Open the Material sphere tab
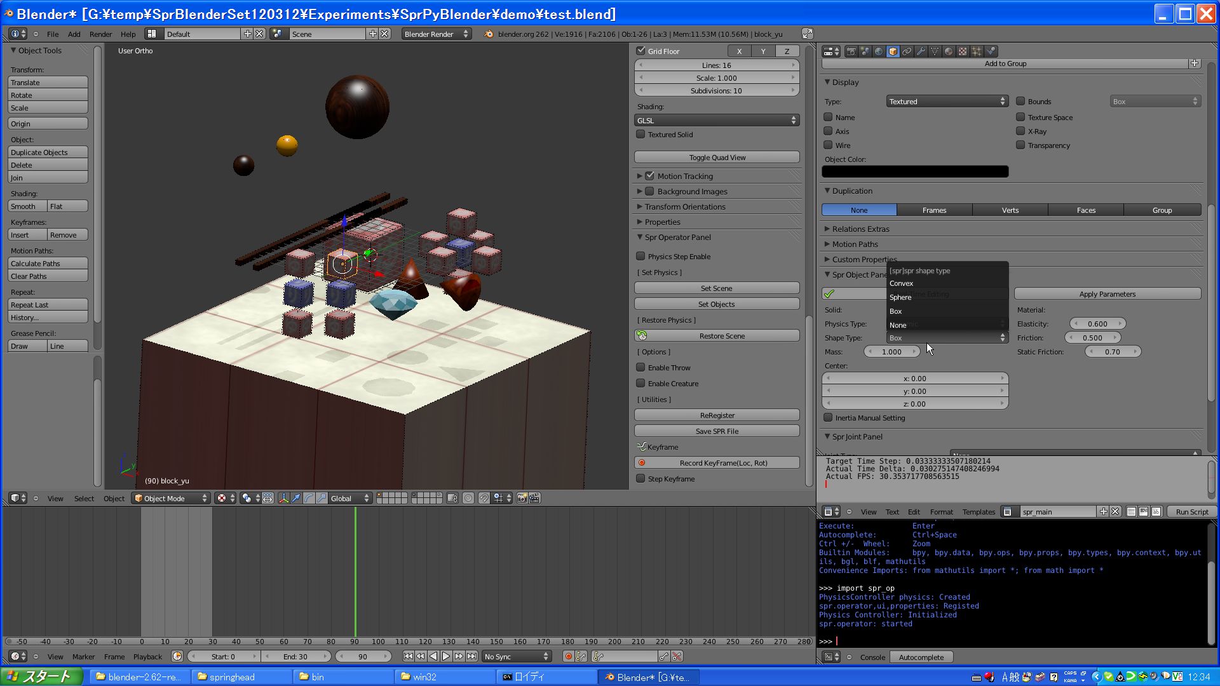This screenshot has width=1220, height=686. point(949,51)
